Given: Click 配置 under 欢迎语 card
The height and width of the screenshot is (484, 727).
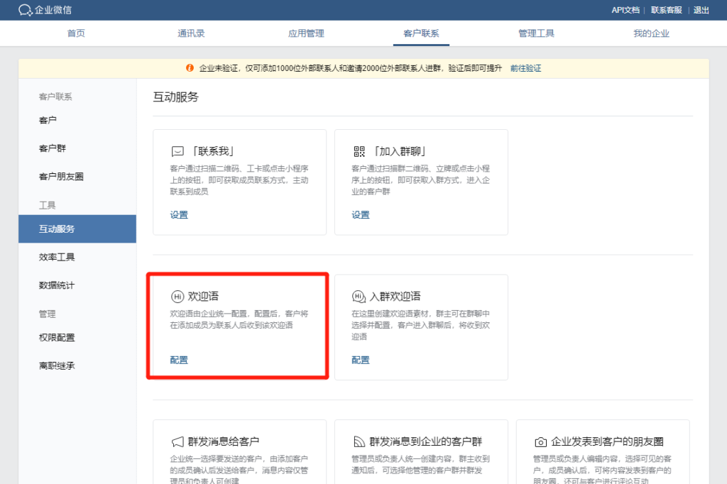Looking at the screenshot, I should pyautogui.click(x=179, y=360).
